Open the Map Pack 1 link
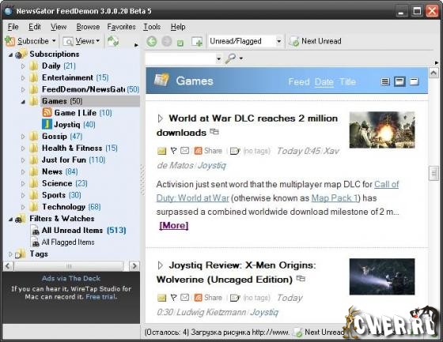The image size is (443, 342). [335, 198]
